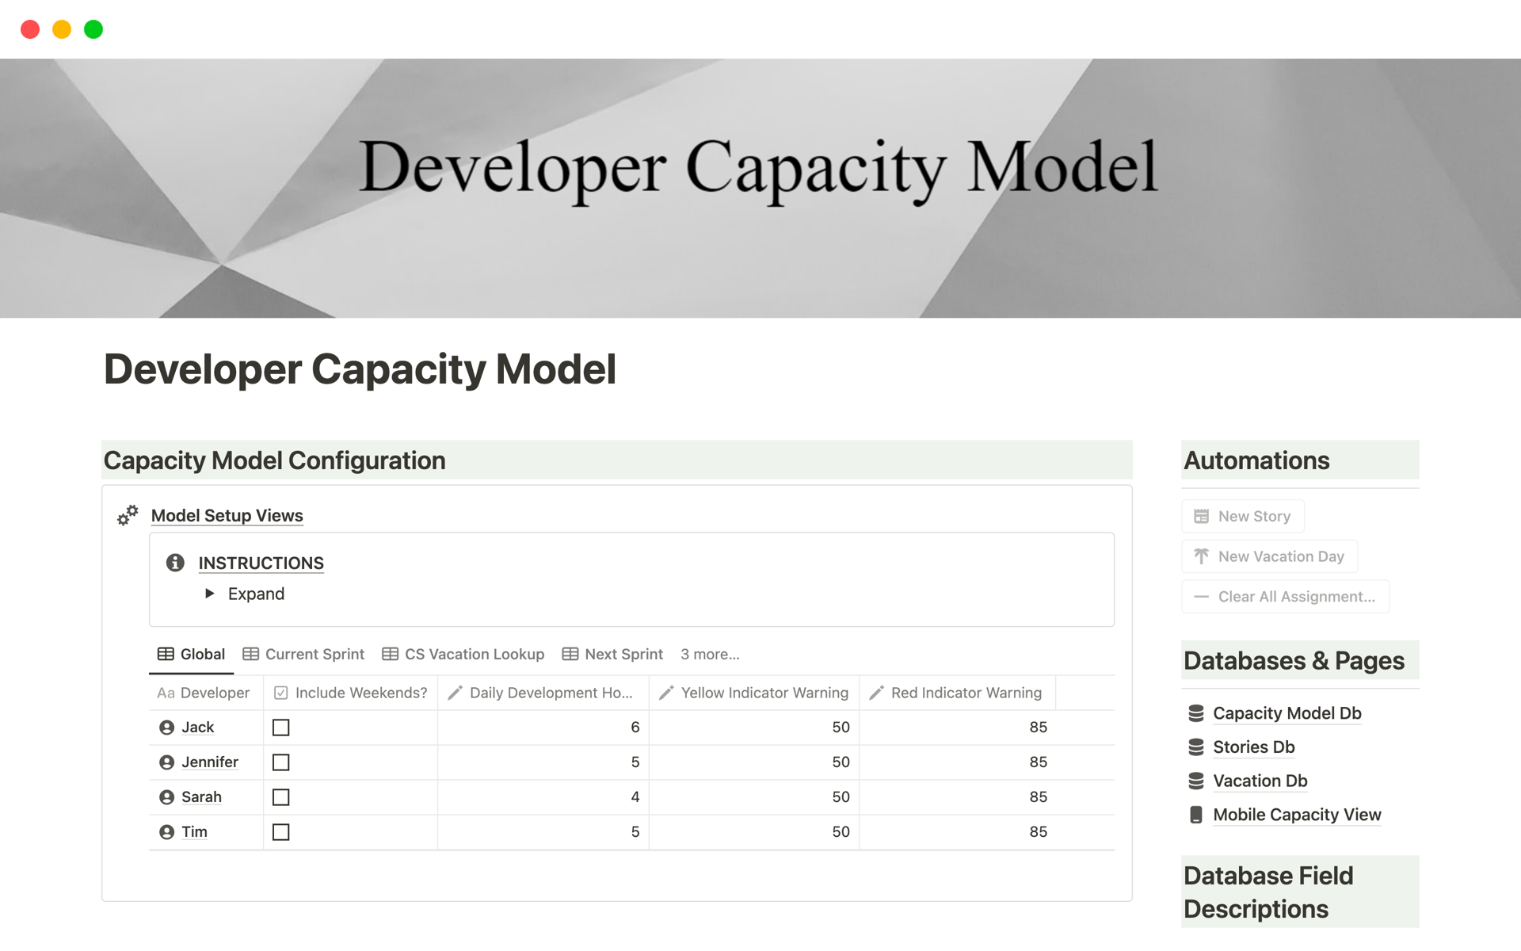Image resolution: width=1521 pixels, height=951 pixels.
Task: Toggle Include Weekends checkbox for Sarah
Action: (x=281, y=796)
